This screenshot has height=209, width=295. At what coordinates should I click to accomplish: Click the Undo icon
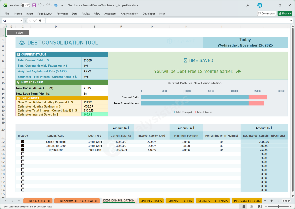pyautogui.click(x=40, y=5)
